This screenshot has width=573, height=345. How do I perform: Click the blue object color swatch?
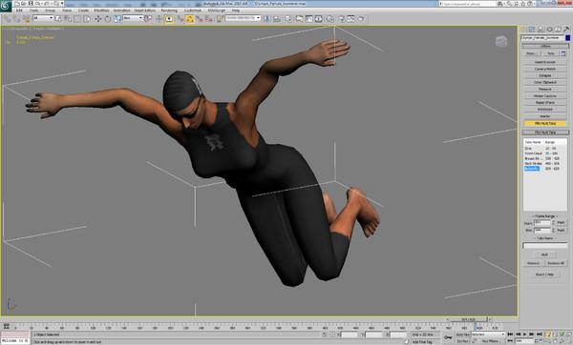567,38
